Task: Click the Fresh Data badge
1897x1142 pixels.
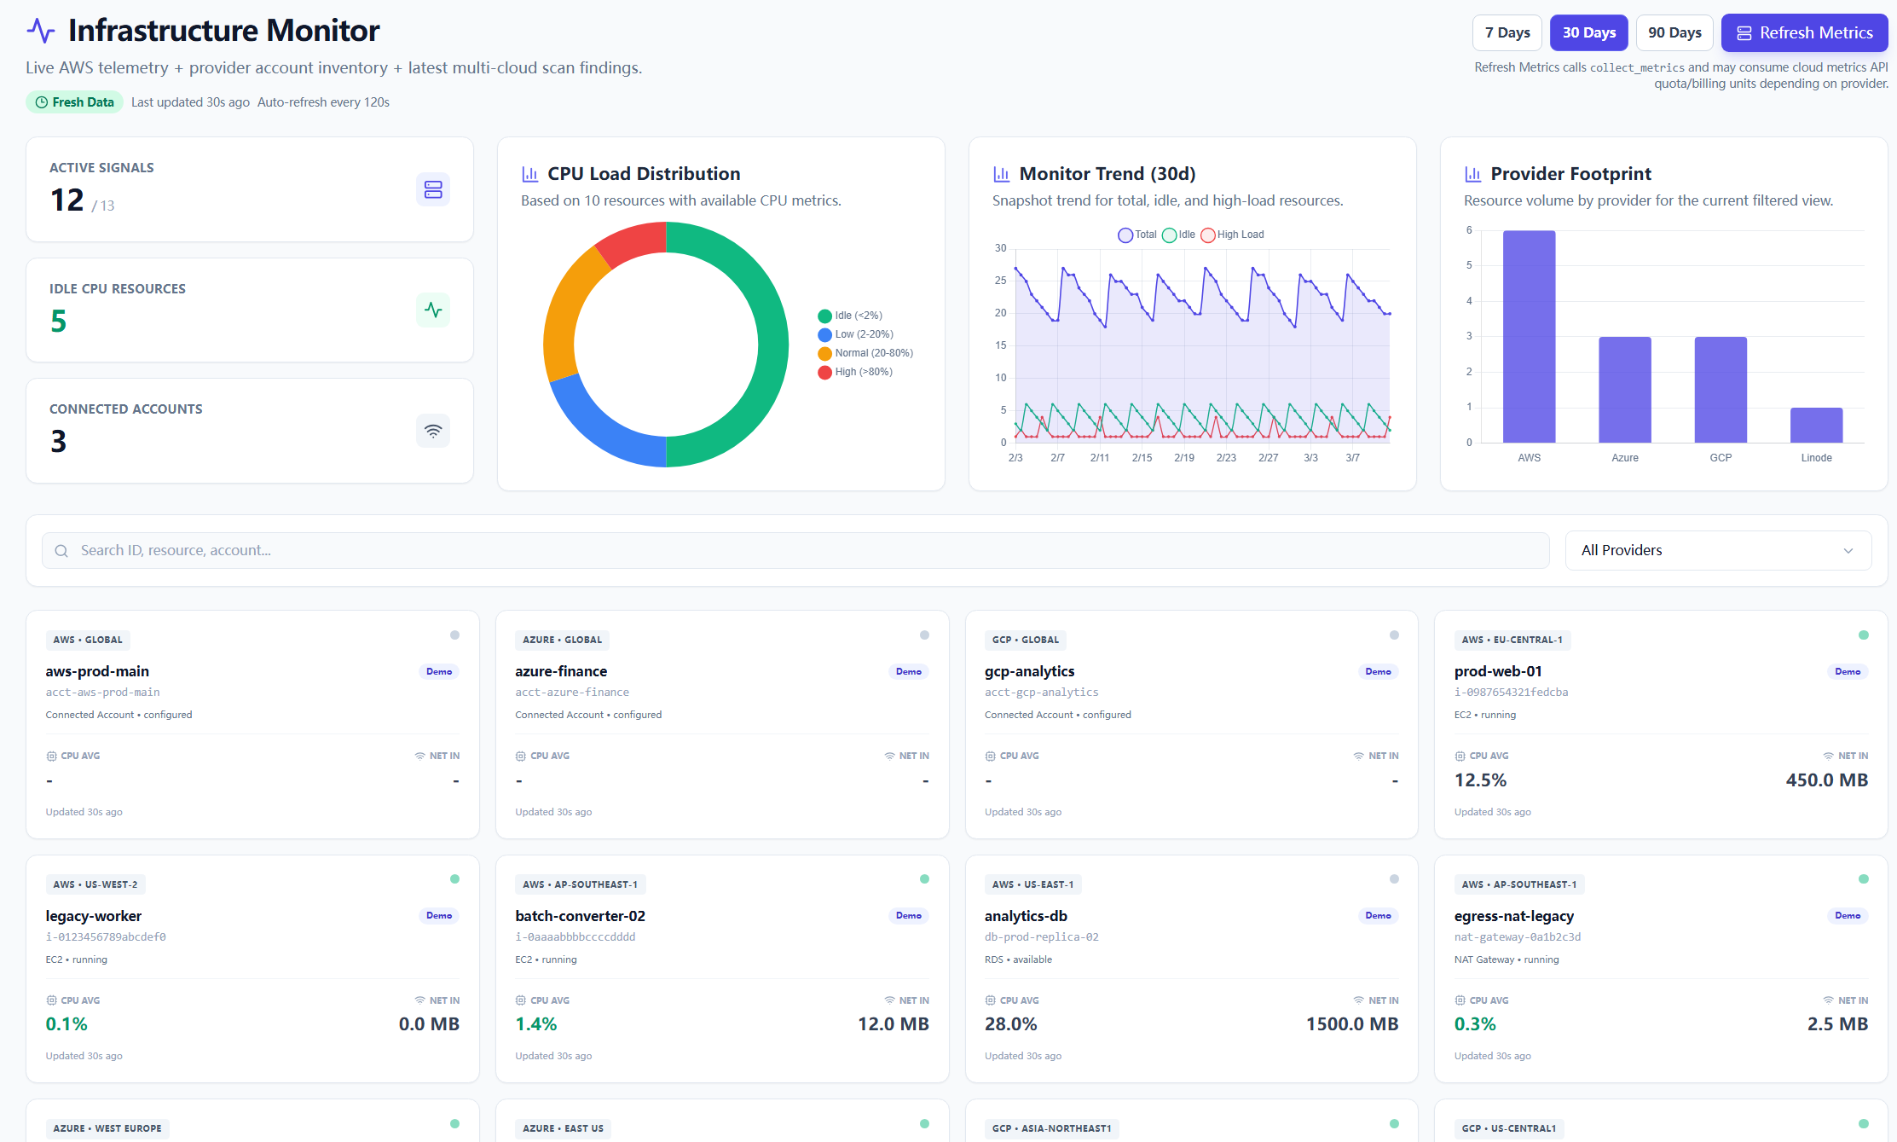Action: [74, 102]
